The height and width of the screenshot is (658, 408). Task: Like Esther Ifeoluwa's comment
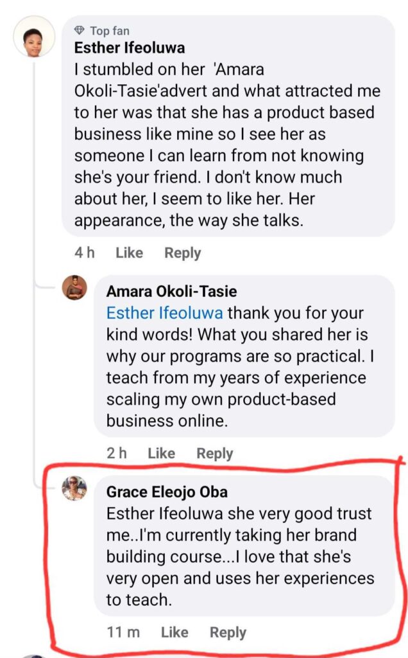tap(129, 253)
